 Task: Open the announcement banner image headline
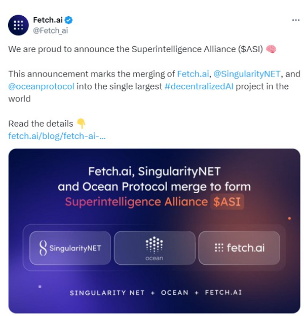pyautogui.click(x=154, y=179)
